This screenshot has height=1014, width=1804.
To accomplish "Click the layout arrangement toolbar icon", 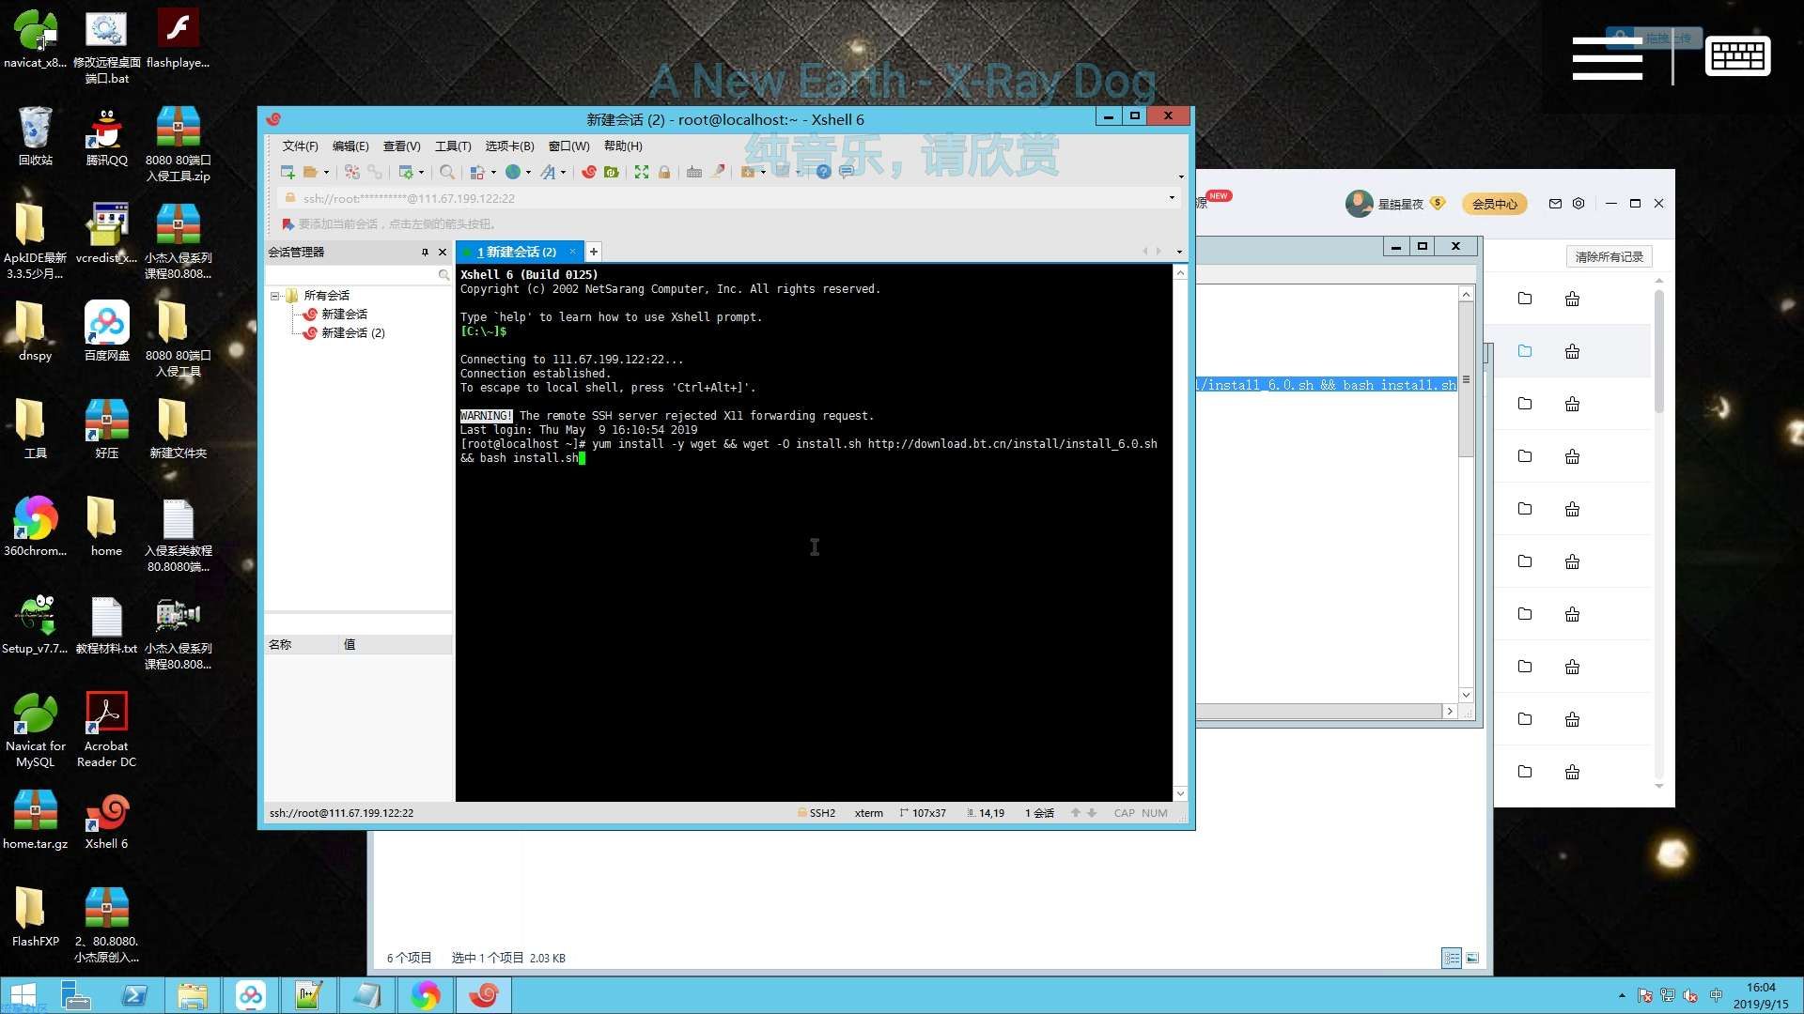I will point(477,172).
